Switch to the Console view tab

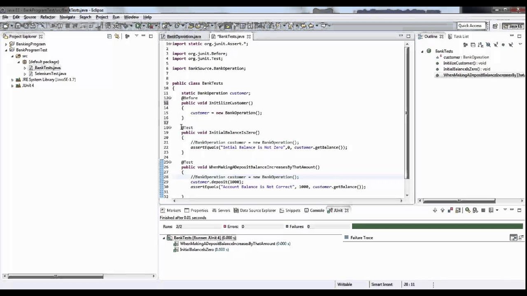315,210
